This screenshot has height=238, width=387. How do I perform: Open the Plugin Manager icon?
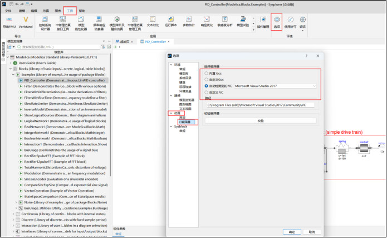pyautogui.click(x=263, y=20)
